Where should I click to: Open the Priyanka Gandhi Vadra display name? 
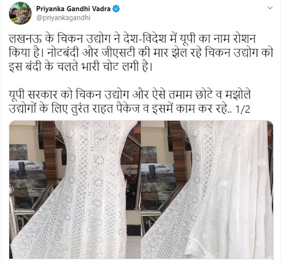click(x=73, y=8)
